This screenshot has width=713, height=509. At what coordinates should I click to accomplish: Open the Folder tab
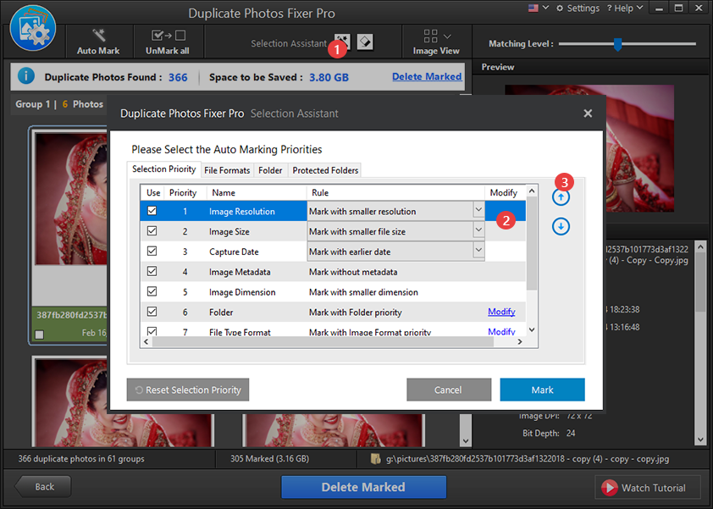point(270,170)
